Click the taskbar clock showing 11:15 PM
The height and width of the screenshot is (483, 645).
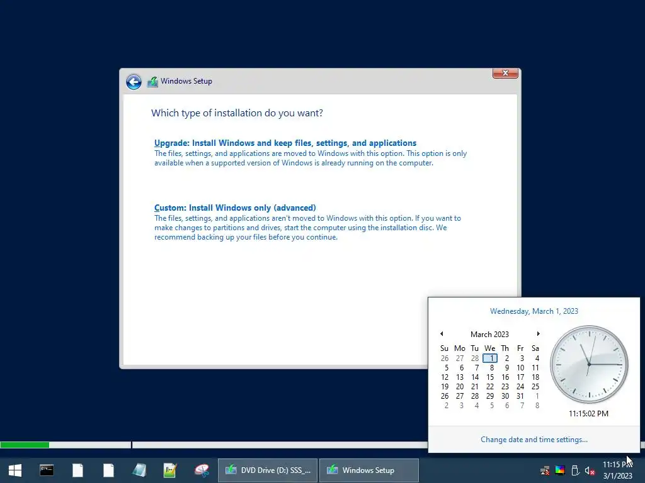[617, 470]
